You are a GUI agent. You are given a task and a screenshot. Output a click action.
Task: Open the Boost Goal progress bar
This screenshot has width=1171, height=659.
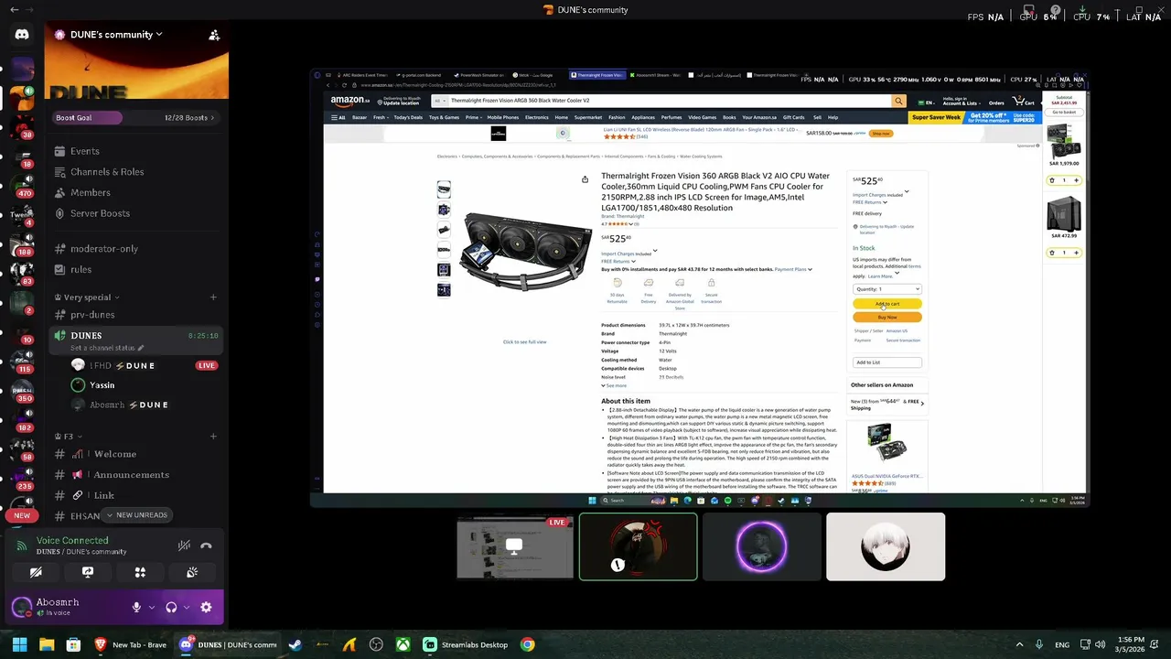tap(135, 117)
